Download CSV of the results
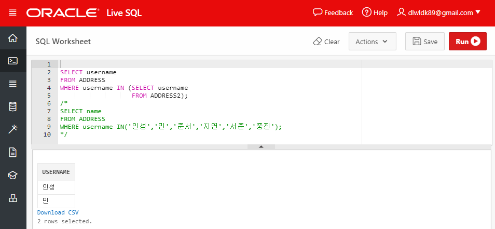The width and height of the screenshot is (495, 229). coord(58,212)
